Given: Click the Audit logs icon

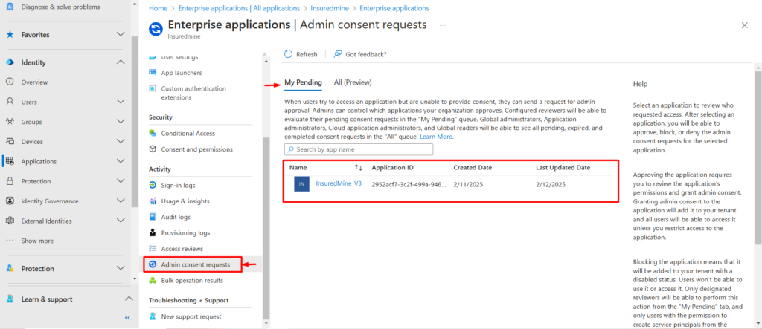Looking at the screenshot, I should pyautogui.click(x=153, y=217).
